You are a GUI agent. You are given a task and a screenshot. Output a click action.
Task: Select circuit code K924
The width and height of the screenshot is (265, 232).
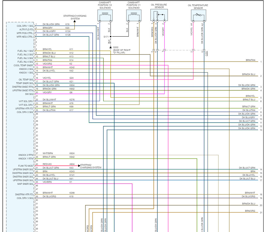point(72,153)
